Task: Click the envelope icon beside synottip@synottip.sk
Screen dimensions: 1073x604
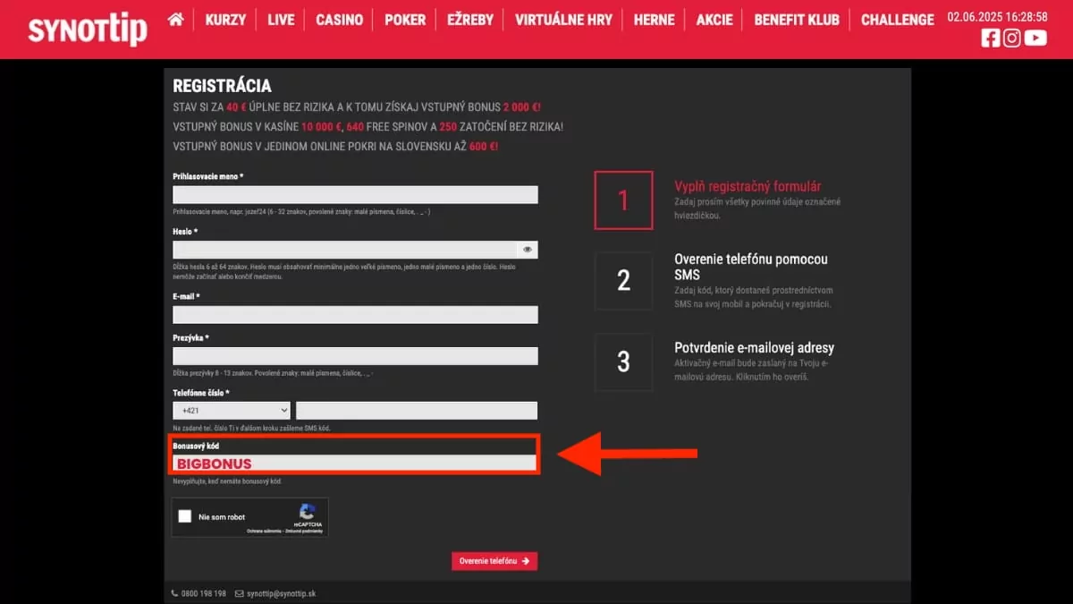Action: click(239, 593)
